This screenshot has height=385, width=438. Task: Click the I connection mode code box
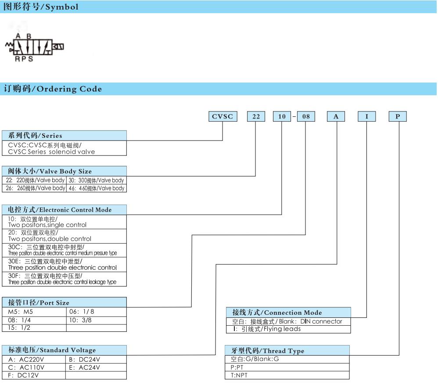click(x=367, y=116)
